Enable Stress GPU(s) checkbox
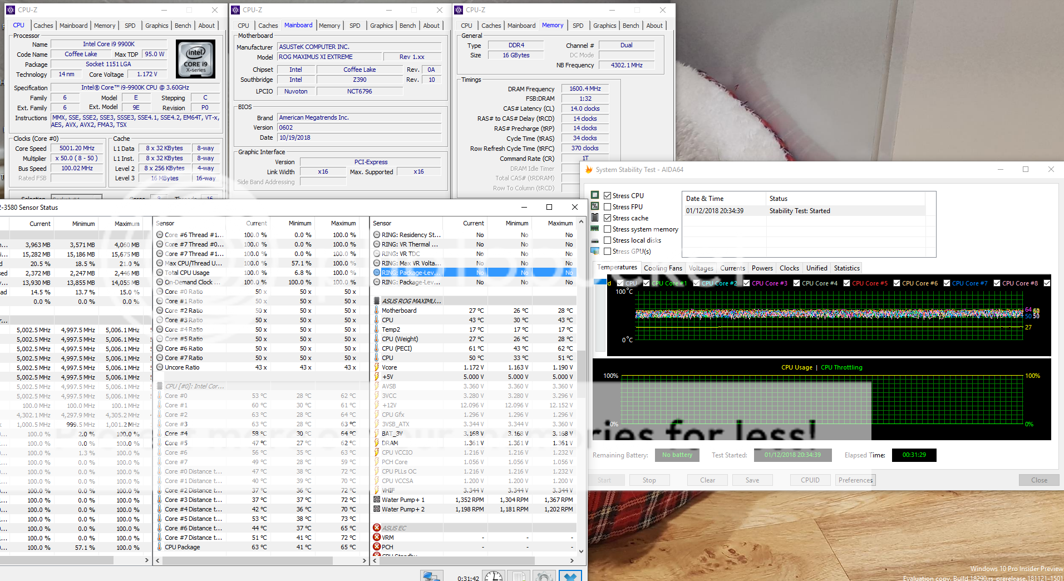 [608, 251]
